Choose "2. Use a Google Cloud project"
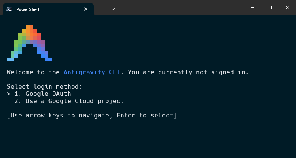The width and height of the screenshot is (296, 158). [x=69, y=101]
